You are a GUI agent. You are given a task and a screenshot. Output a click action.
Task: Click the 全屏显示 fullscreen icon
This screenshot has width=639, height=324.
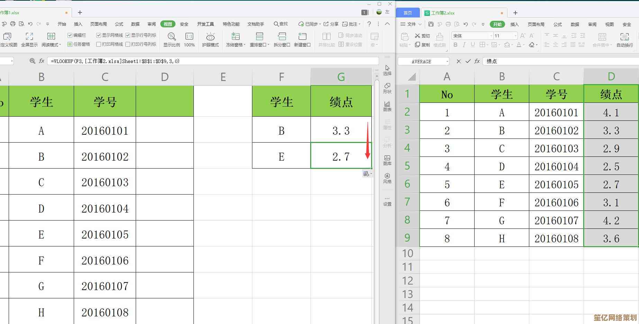pos(29,37)
